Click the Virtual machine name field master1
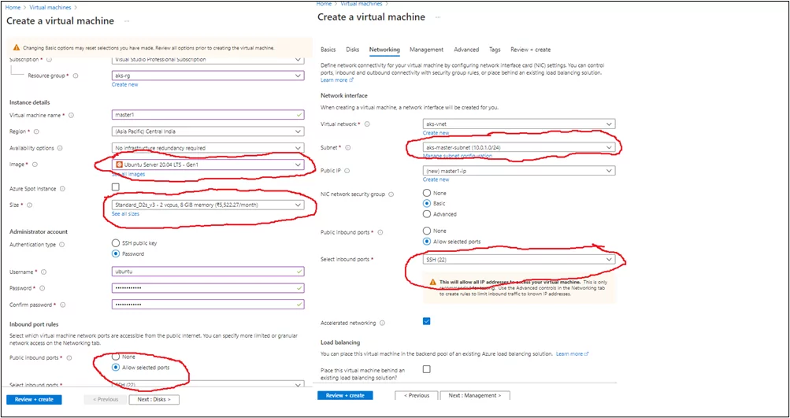The image size is (790, 418). (x=208, y=116)
